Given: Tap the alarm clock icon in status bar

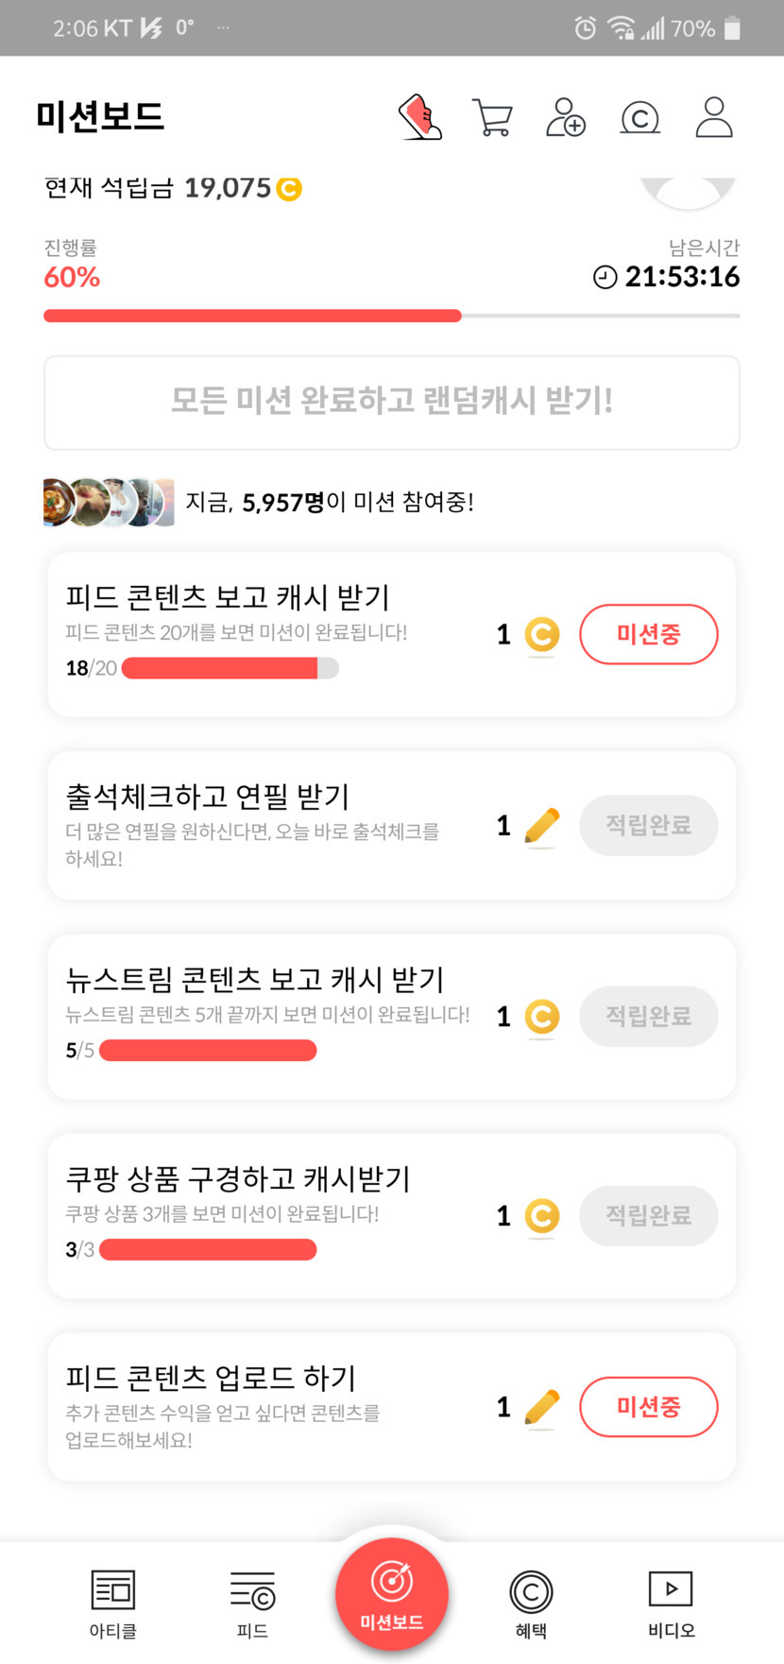Looking at the screenshot, I should point(586,28).
